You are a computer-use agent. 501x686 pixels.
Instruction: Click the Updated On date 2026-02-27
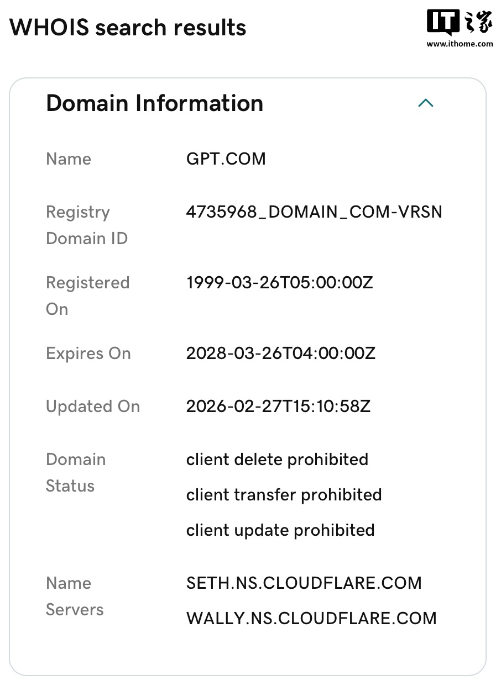[x=278, y=407]
